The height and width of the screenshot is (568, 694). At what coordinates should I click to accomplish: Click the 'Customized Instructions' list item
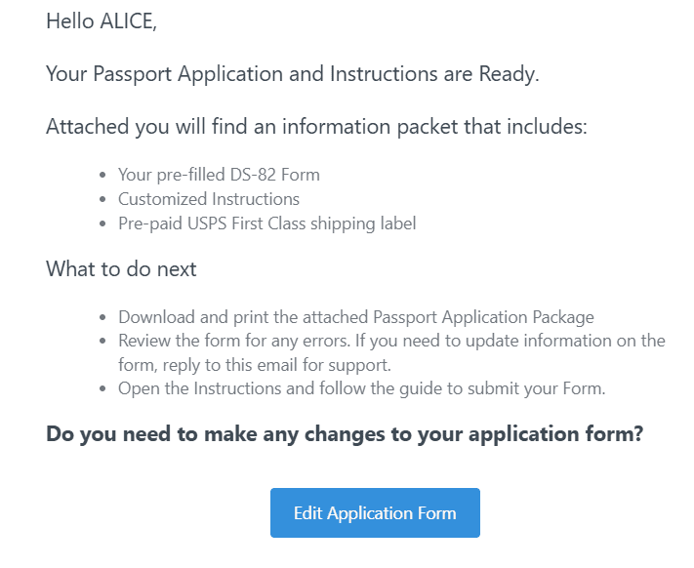point(209,199)
